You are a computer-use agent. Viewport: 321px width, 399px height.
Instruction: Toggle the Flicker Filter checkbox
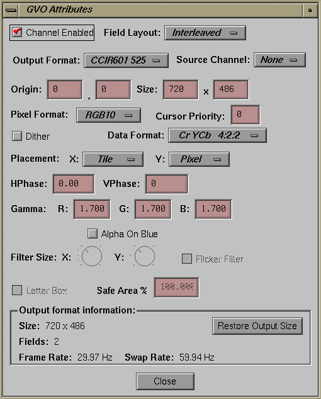187,259
